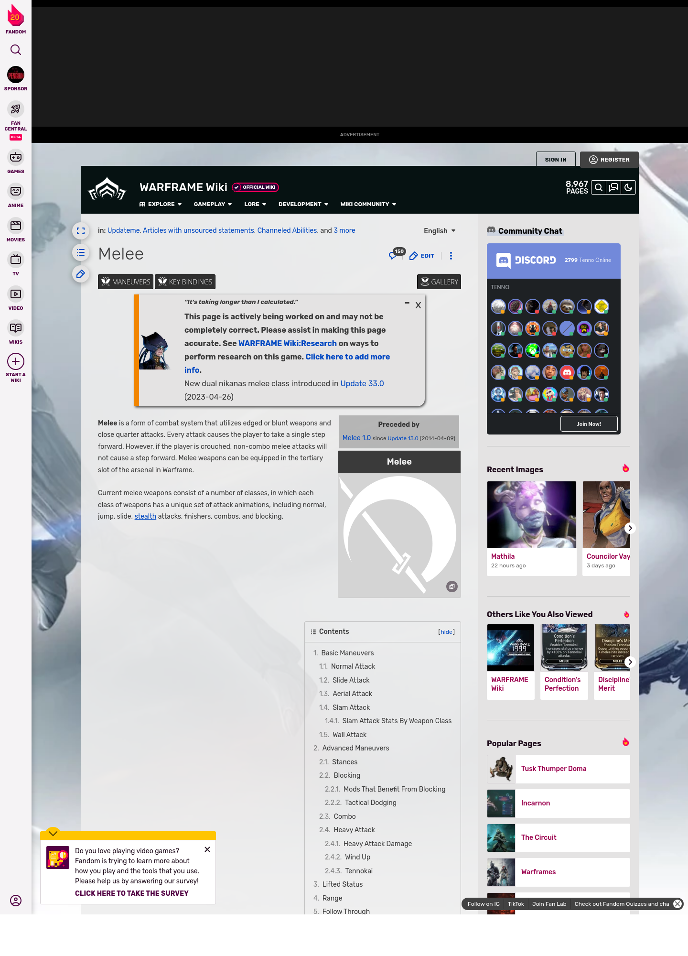Open the table of contents list icon
The width and height of the screenshot is (688, 956).
point(81,252)
